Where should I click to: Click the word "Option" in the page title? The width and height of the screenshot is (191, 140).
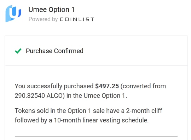tap(59, 10)
